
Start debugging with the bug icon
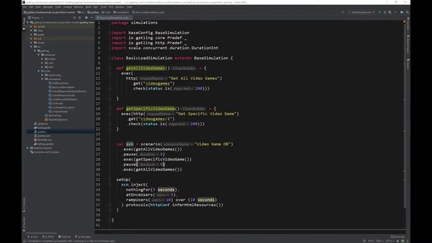(385, 12)
